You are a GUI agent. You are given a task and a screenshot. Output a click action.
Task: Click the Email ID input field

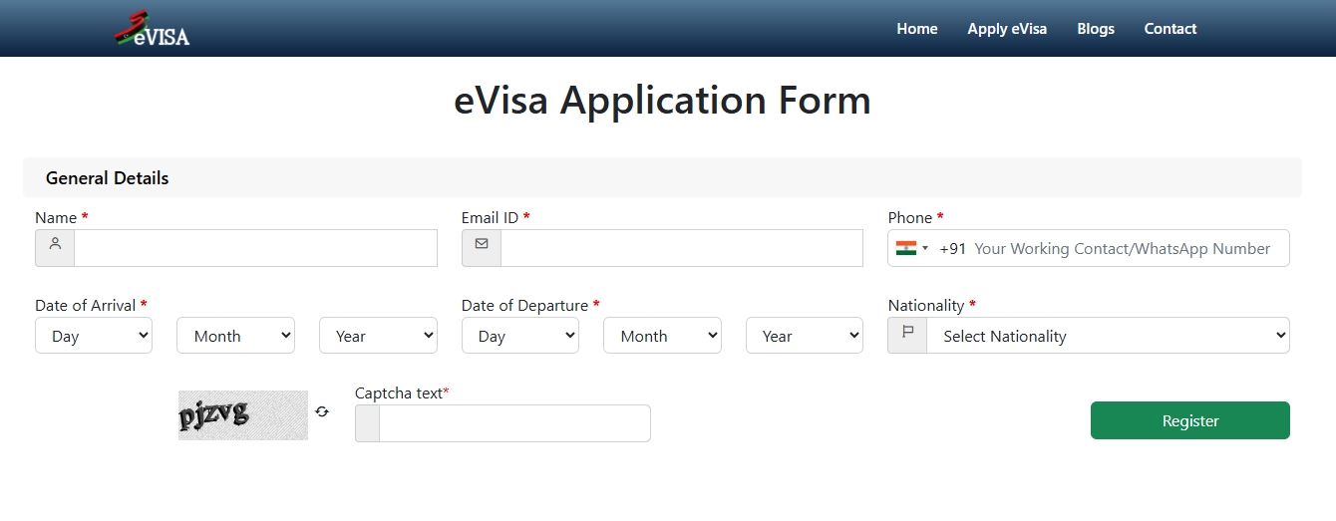[x=681, y=248]
